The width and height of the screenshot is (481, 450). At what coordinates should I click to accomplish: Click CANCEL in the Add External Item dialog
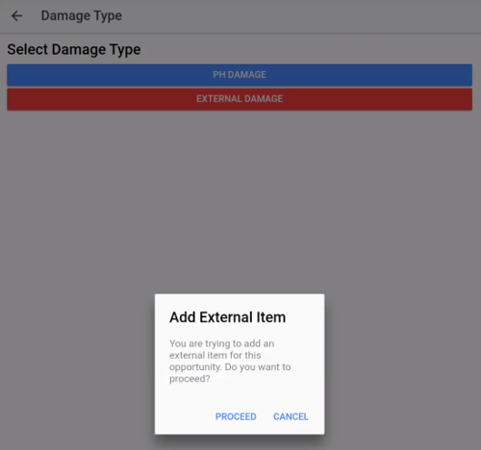click(291, 416)
